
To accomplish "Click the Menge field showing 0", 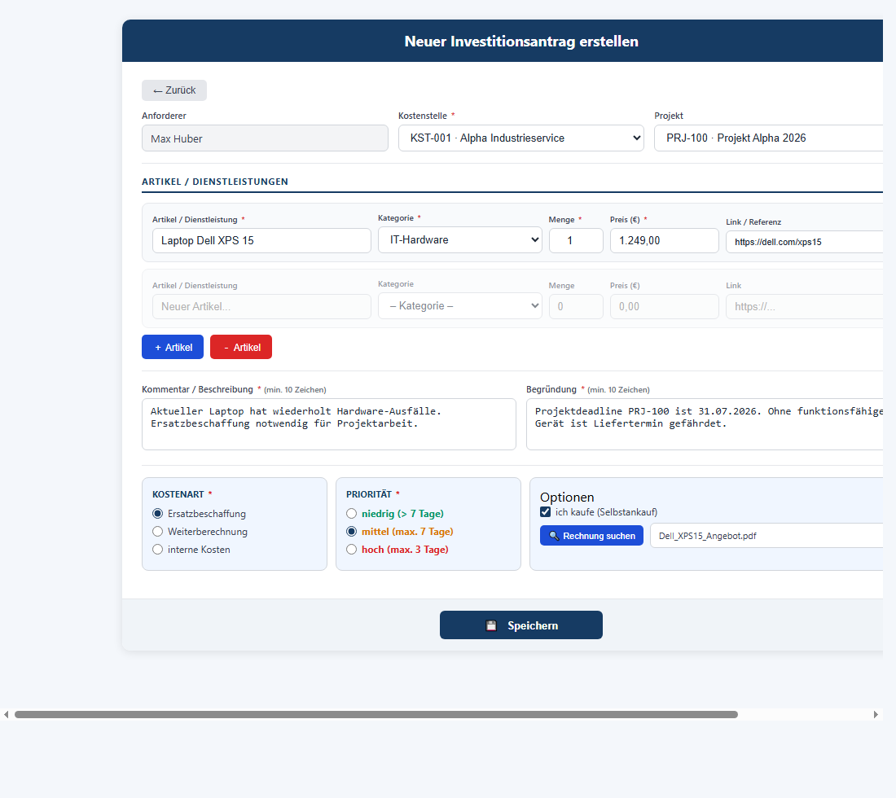I will [576, 307].
